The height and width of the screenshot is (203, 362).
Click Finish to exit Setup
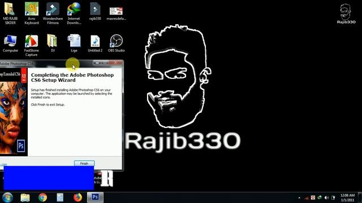[84, 164]
